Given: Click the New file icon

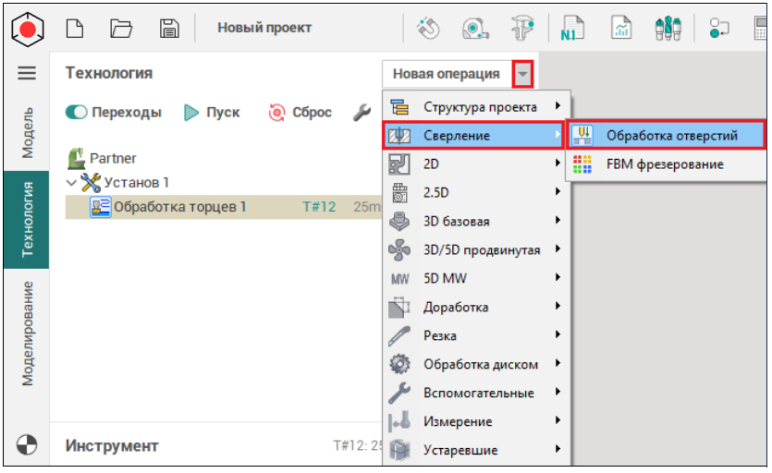Looking at the screenshot, I should tap(76, 28).
